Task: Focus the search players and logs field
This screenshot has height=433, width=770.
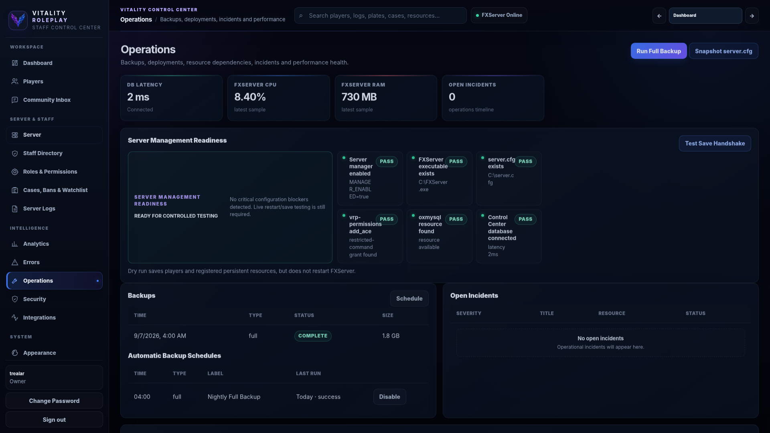Action: pos(380,16)
